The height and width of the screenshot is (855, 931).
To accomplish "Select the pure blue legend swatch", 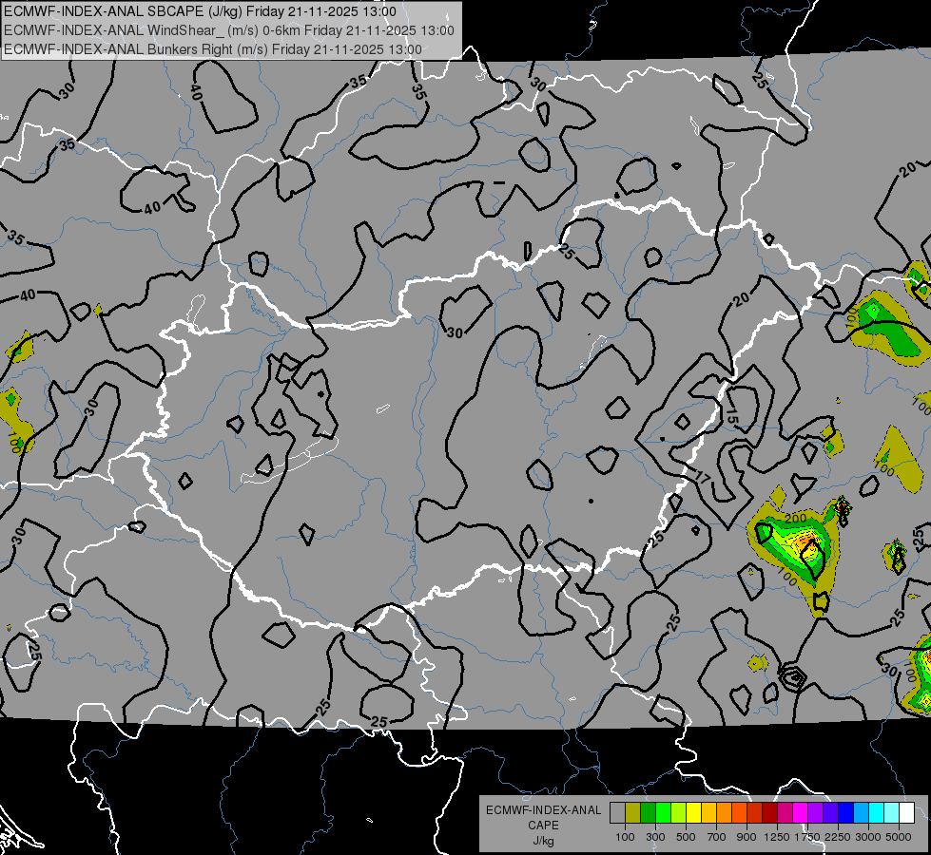I will click(846, 813).
